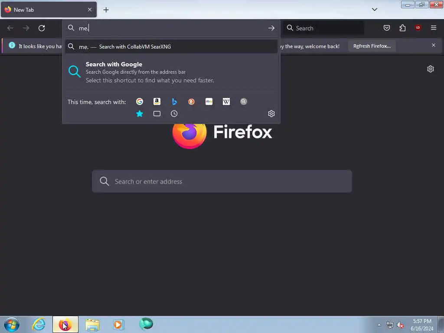This screenshot has height=333, width=444.
Task: Open search settings gear in address dropdown
Action: pos(271,114)
